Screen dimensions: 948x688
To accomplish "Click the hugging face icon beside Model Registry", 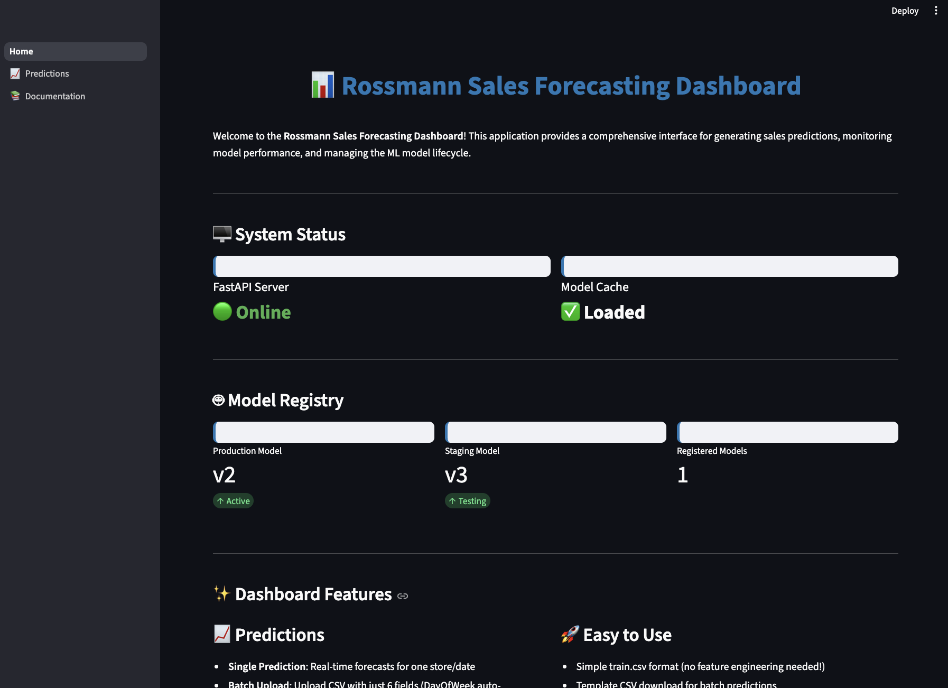I will click(218, 399).
